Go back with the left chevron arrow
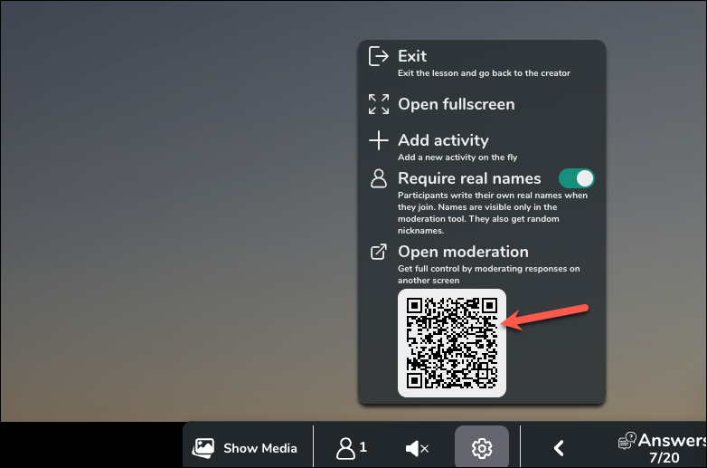 [559, 448]
